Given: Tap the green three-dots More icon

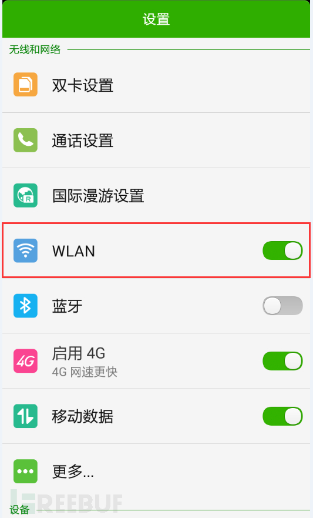Looking at the screenshot, I should 25,471.
